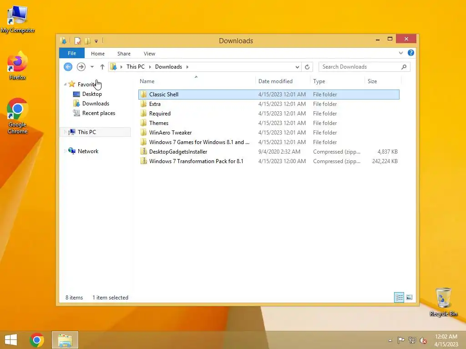
Task: Click the New folder quick access icon
Action: click(88, 40)
